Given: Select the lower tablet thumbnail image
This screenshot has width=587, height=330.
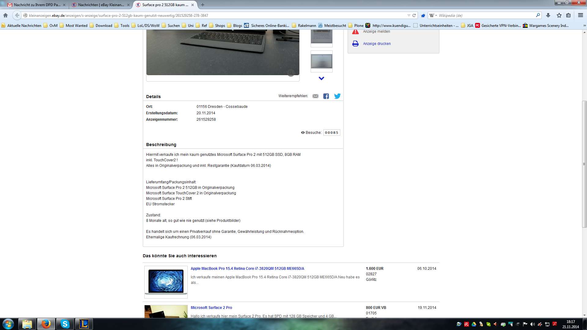Looking at the screenshot, I should (x=321, y=61).
